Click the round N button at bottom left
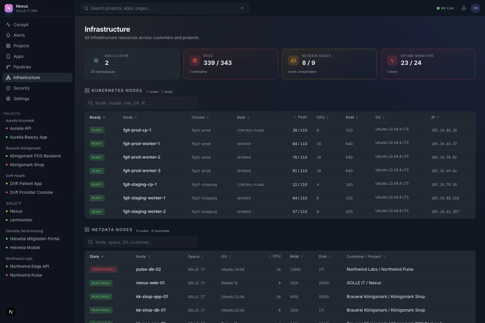Image resolution: width=485 pixels, height=323 pixels. 11,312
